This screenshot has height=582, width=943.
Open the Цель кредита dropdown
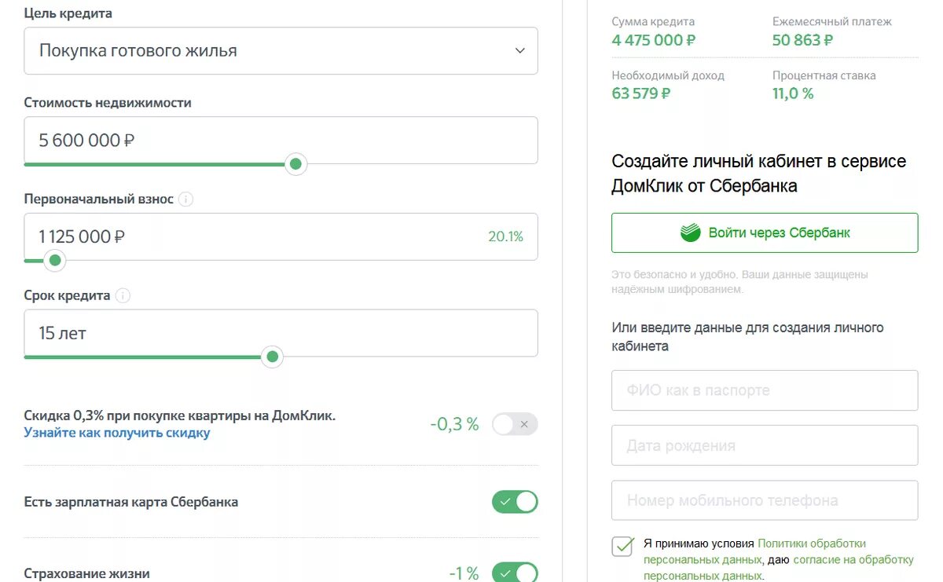[x=281, y=51]
